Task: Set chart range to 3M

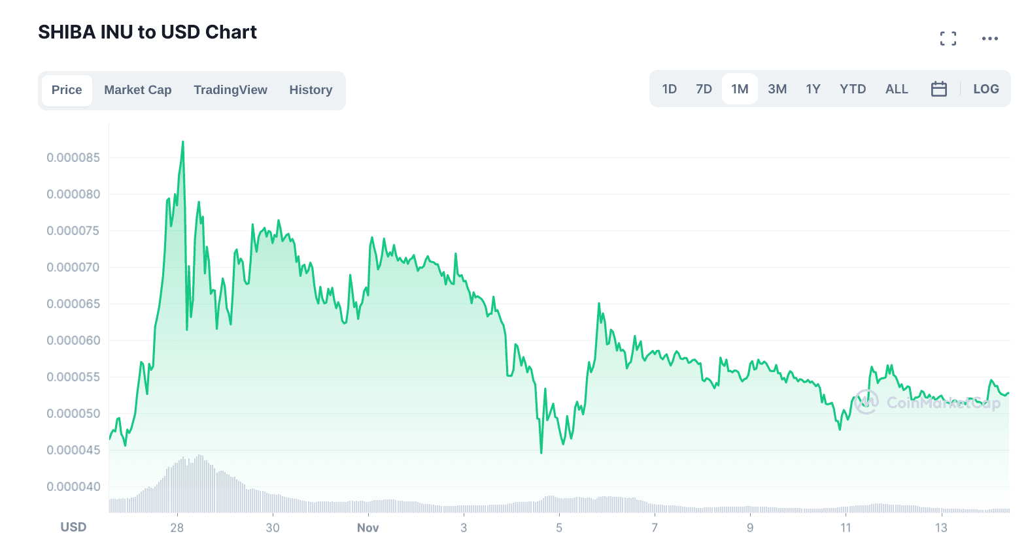Action: [x=777, y=89]
